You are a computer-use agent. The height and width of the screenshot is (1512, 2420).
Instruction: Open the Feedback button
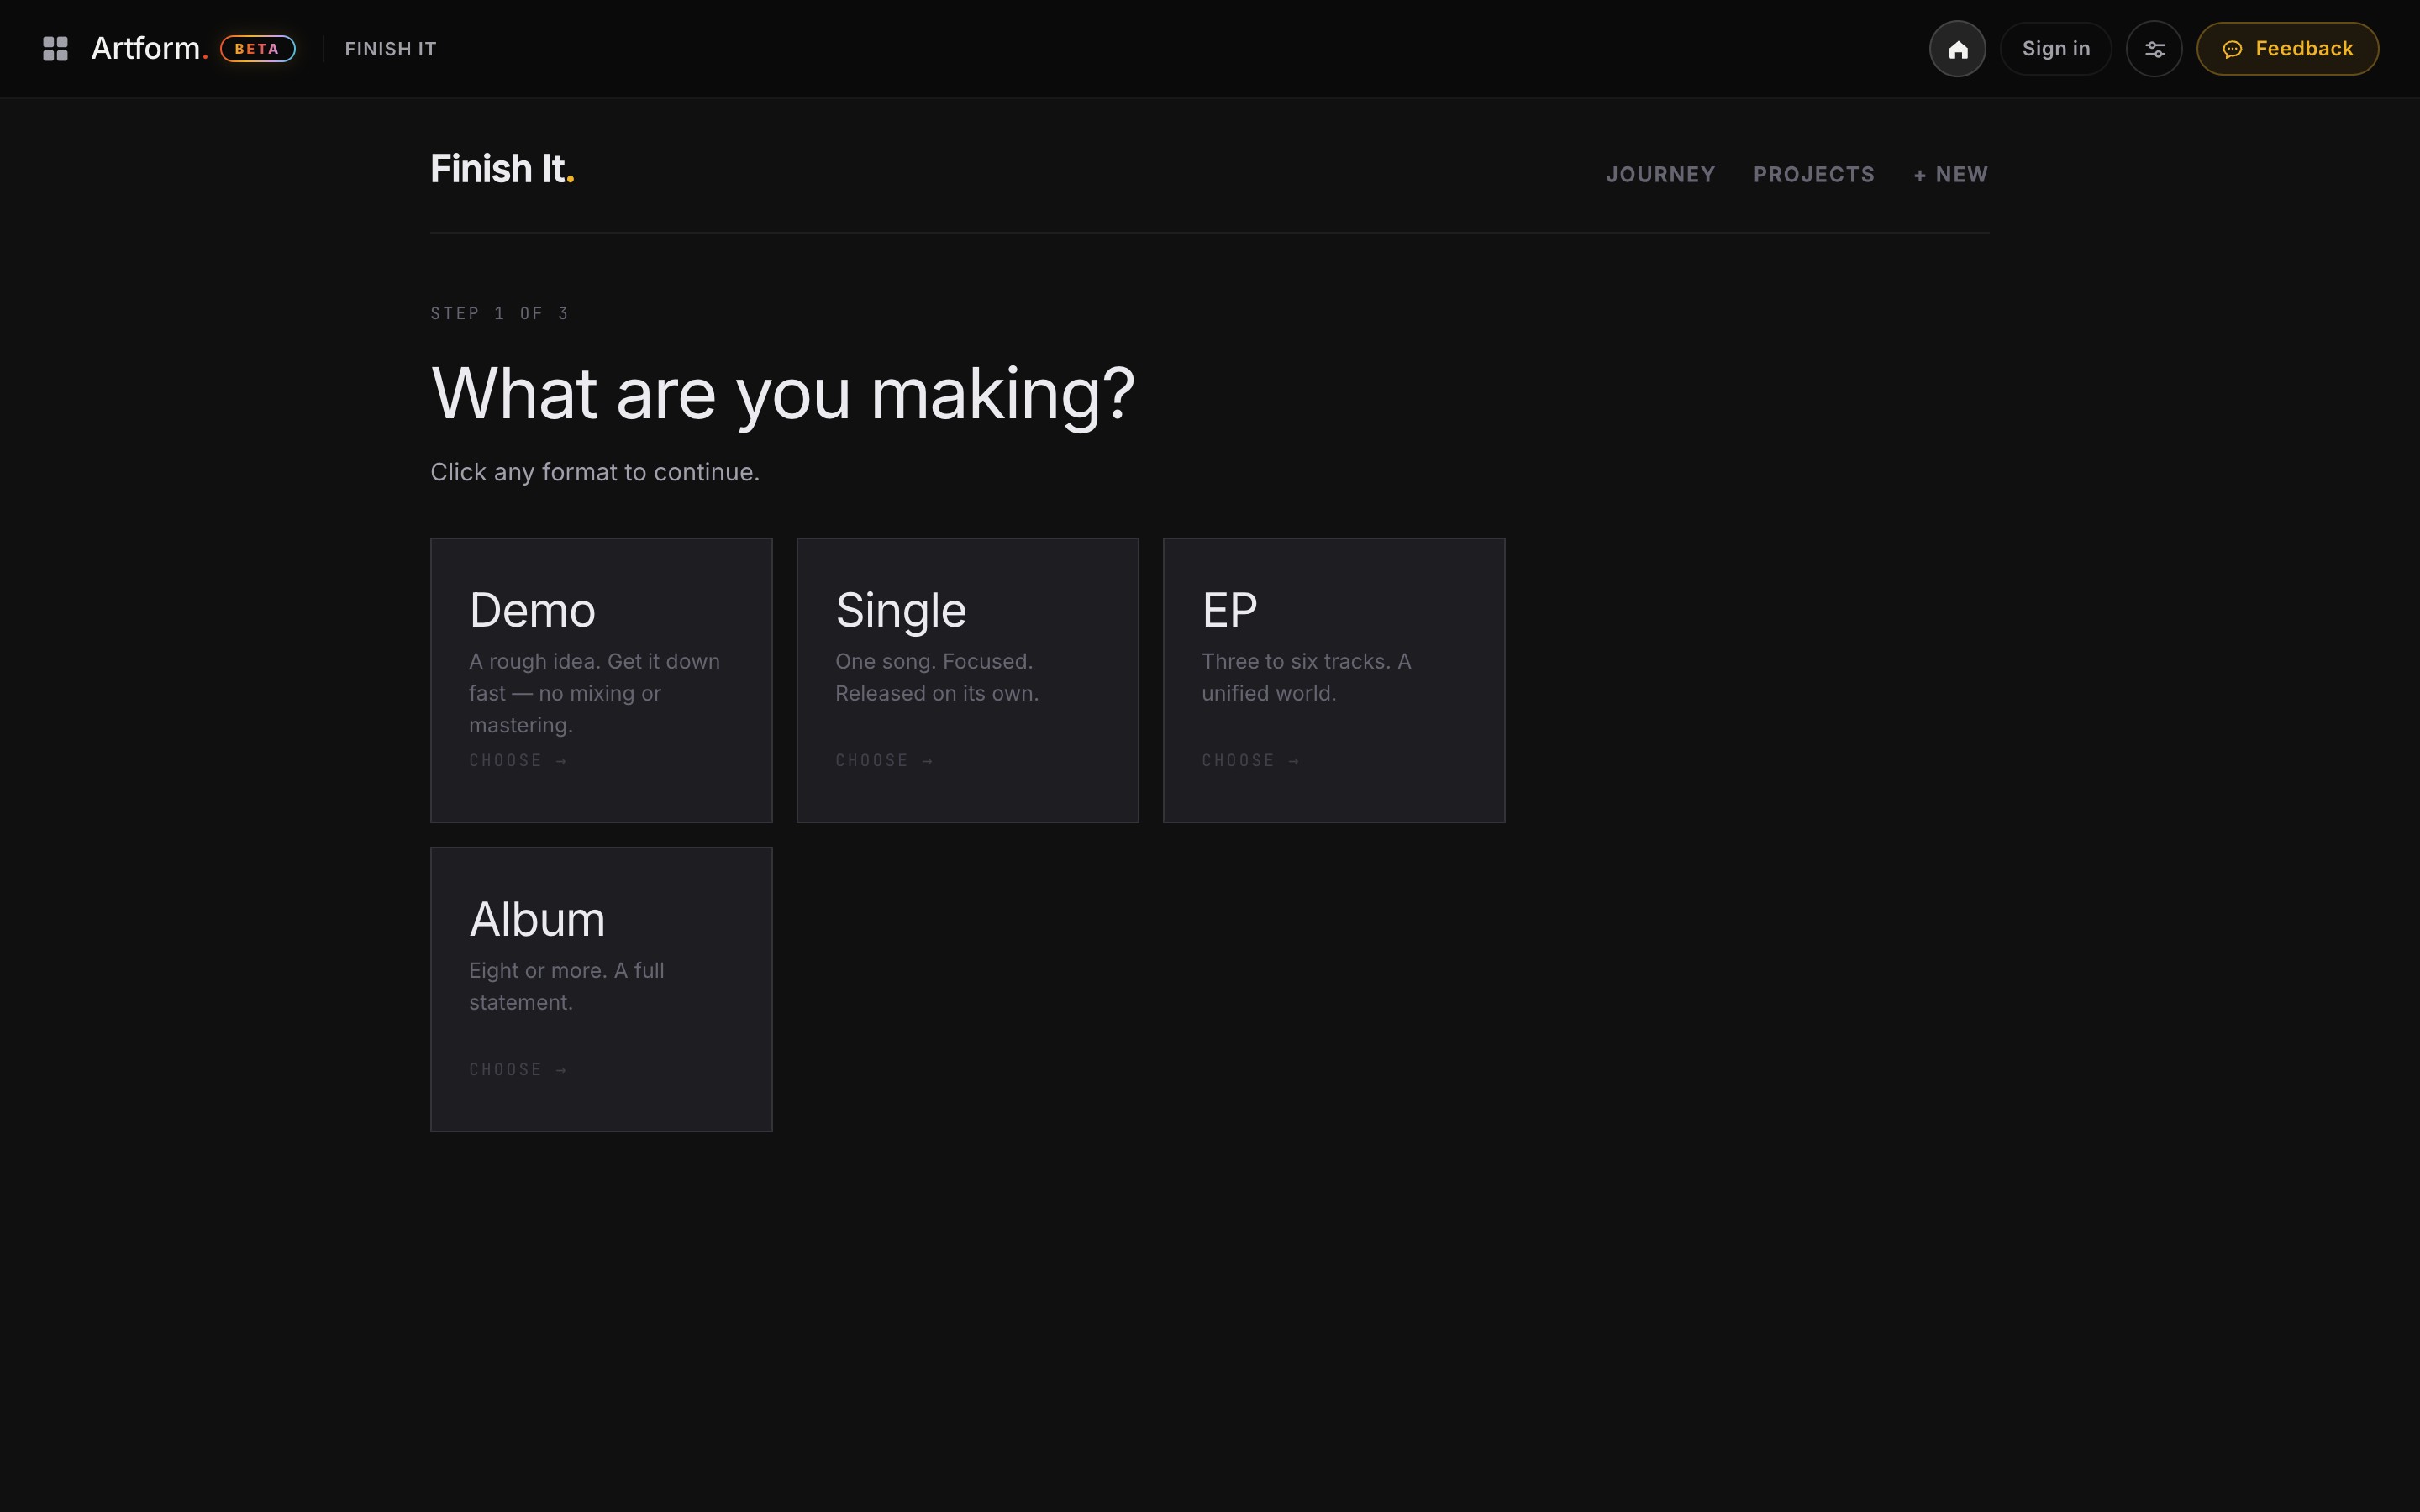[2287, 49]
